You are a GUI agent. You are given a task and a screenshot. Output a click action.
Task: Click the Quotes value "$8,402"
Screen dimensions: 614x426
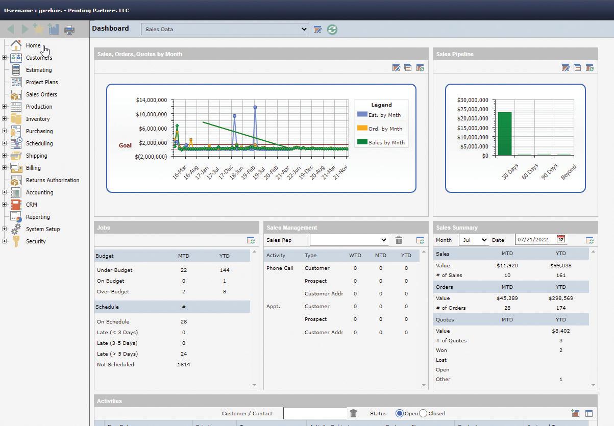coord(560,331)
